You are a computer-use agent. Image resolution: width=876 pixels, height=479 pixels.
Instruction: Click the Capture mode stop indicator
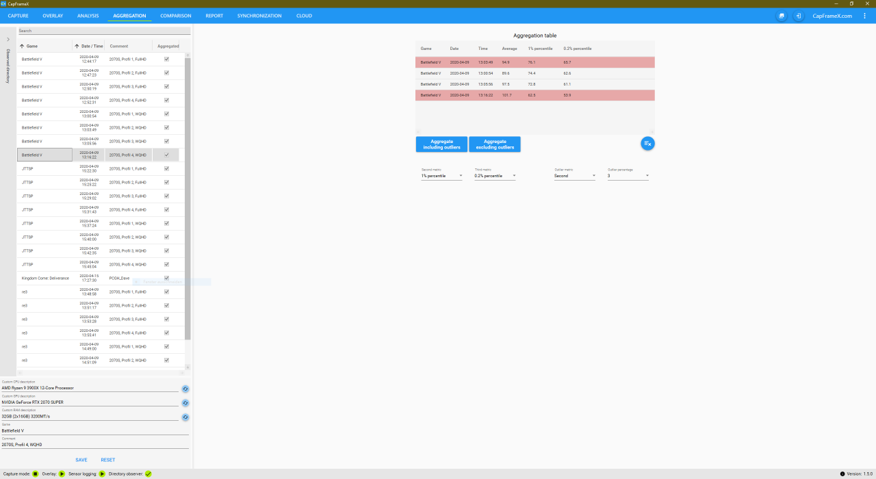point(36,474)
